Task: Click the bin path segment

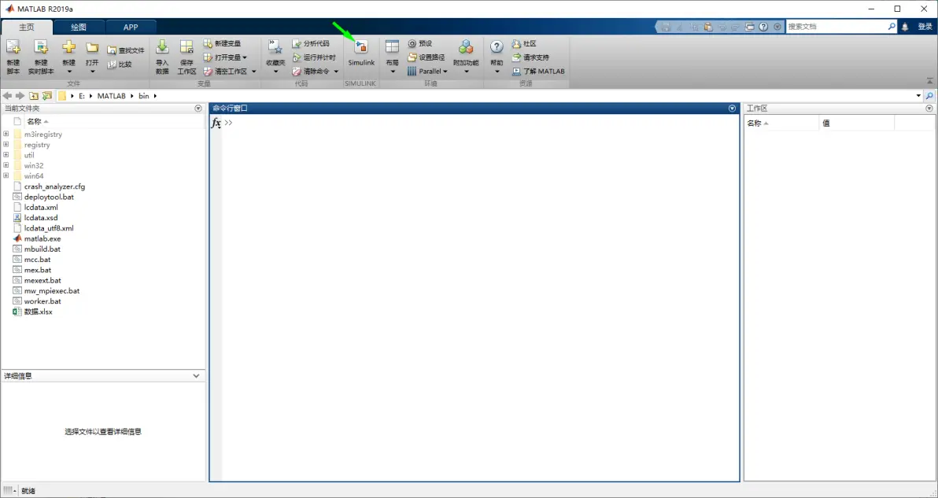Action: coord(143,96)
